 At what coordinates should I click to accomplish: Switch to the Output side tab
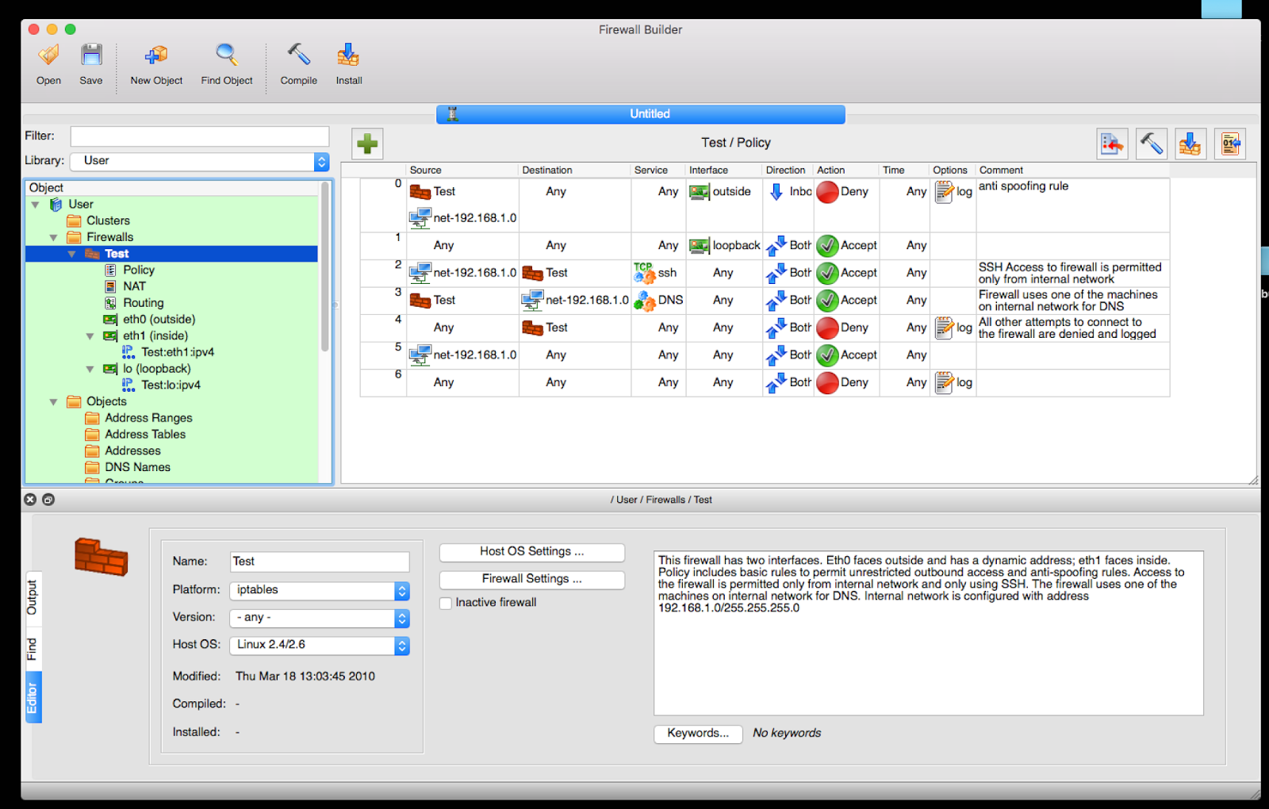(33, 597)
